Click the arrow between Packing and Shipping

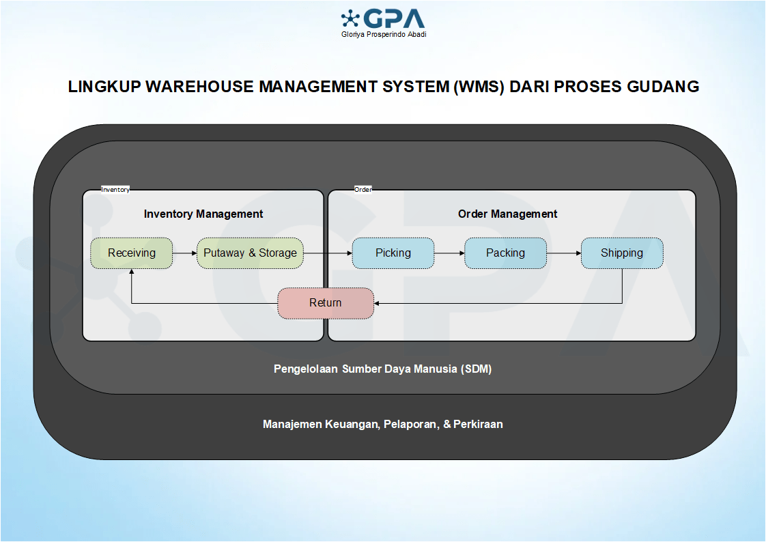coord(563,253)
